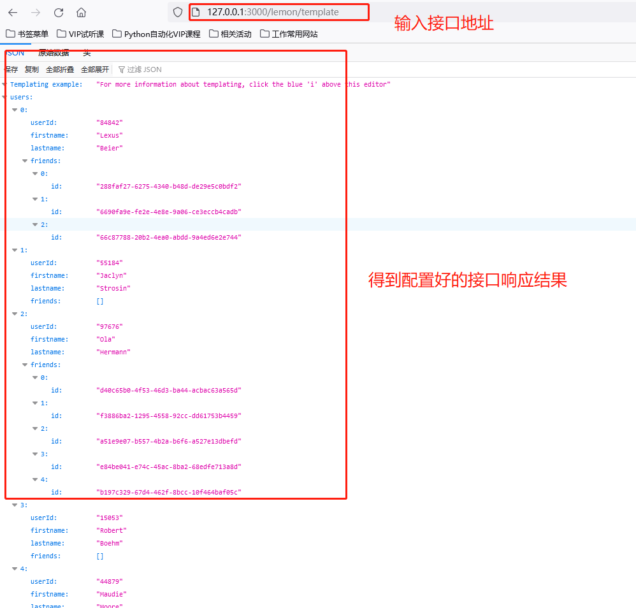This screenshot has width=636, height=608.
Task: Select id "b197c329-67d4-462f-8bcc-10f464baf05c"
Action: 169,493
